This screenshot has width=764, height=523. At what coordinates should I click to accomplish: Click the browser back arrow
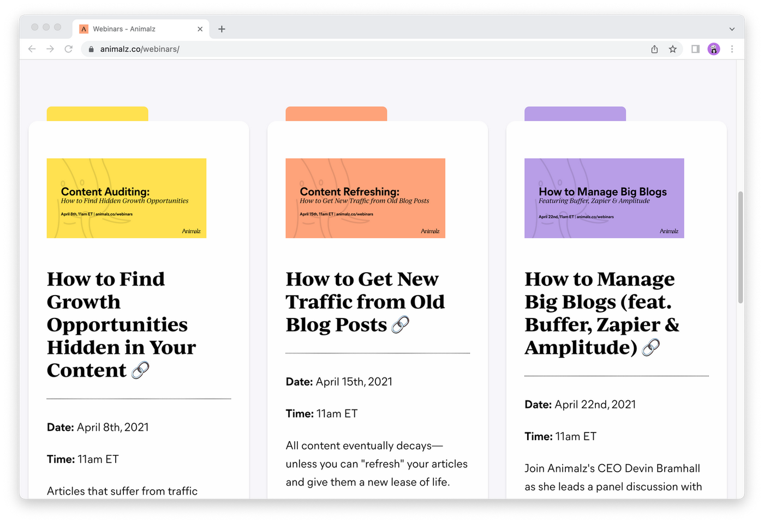[32, 49]
